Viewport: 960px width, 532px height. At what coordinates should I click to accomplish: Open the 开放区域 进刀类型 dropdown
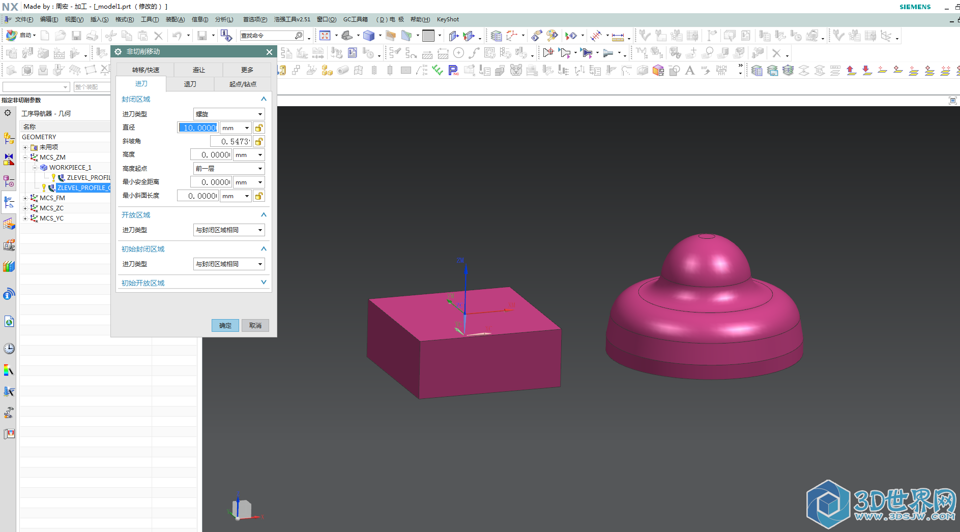click(229, 230)
